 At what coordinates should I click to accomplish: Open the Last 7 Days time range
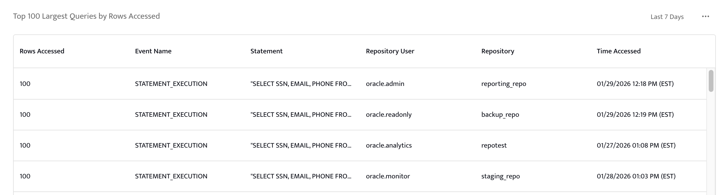point(667,17)
